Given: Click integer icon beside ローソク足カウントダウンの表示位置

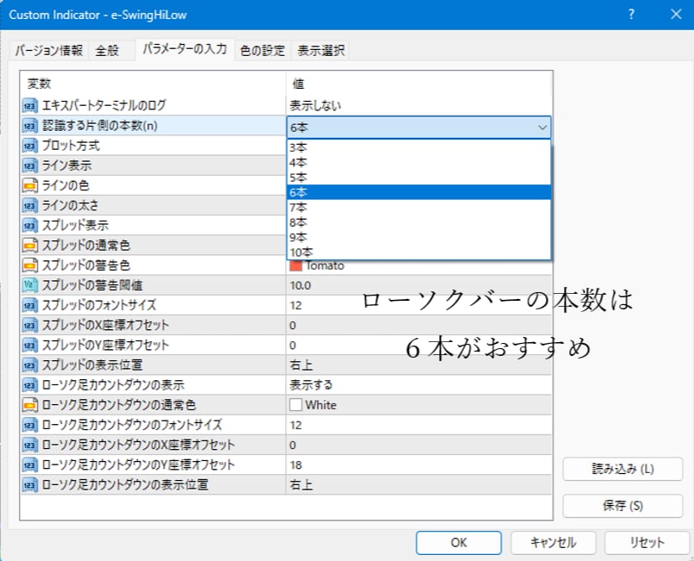Looking at the screenshot, I should tap(29, 485).
